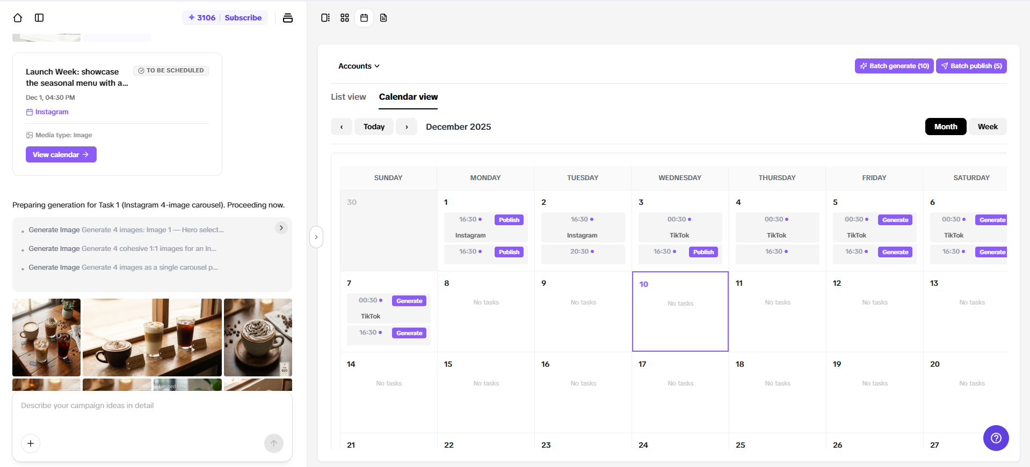Click the Launch Week card title
The width and height of the screenshot is (1030, 467).
point(77,77)
